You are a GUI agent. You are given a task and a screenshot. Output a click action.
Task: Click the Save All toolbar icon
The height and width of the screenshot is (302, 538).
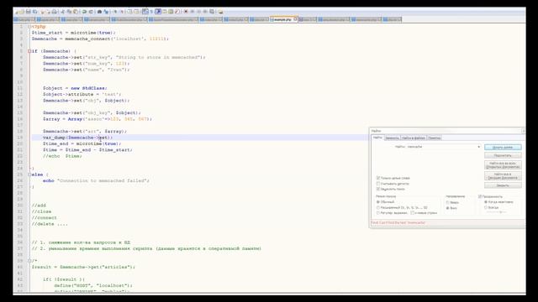[34, 12]
